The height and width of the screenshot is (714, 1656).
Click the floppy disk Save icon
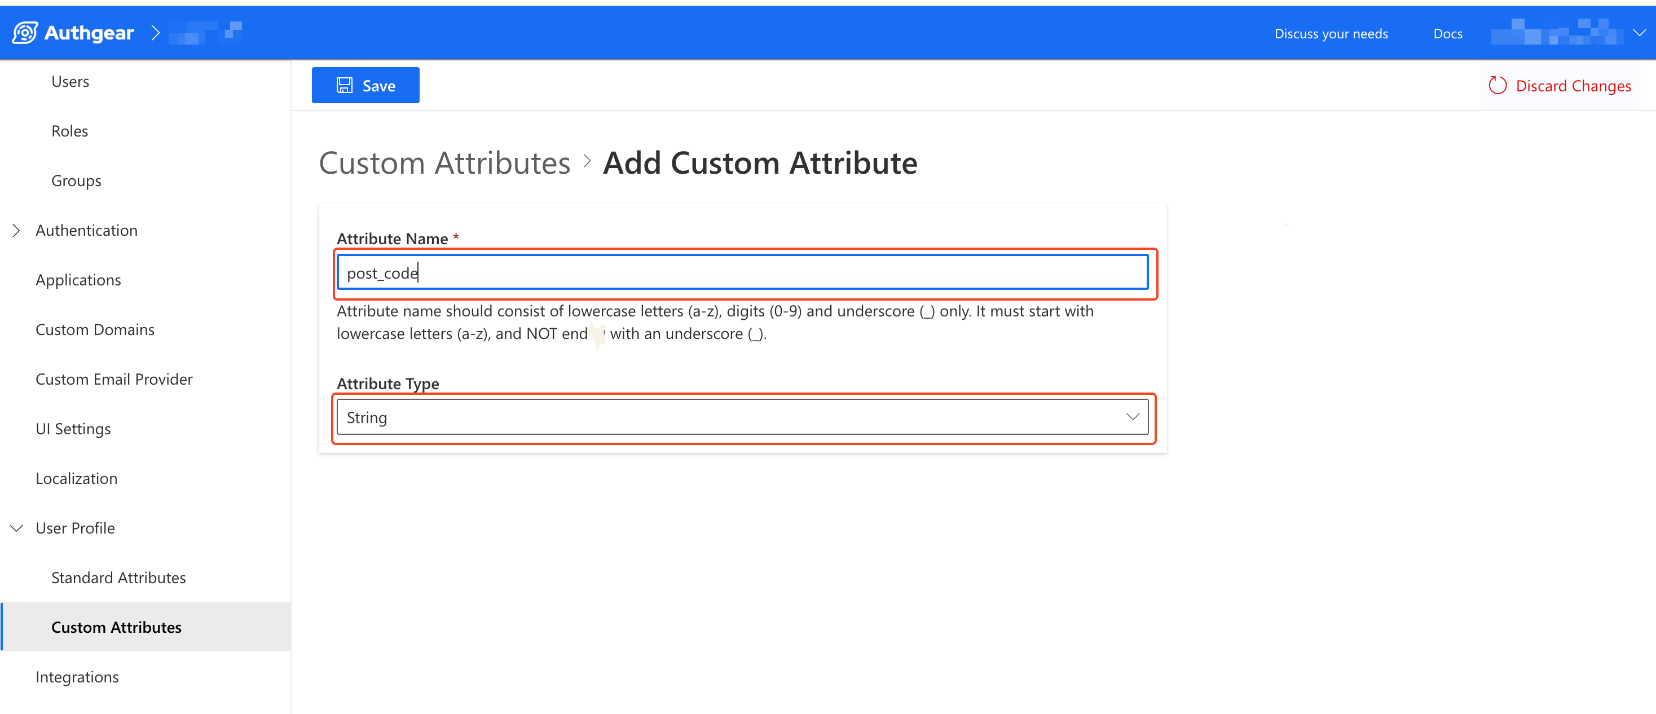(x=345, y=86)
